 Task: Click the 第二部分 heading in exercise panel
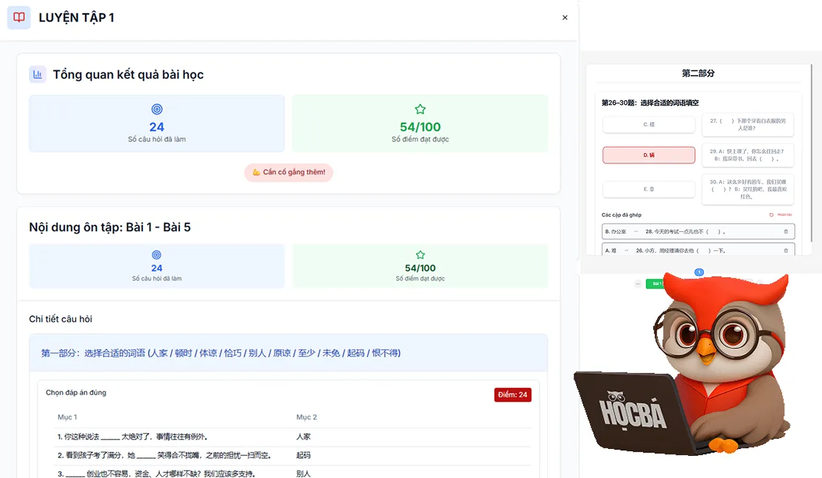point(698,73)
